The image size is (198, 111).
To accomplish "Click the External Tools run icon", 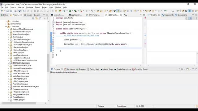I will (81, 11).
